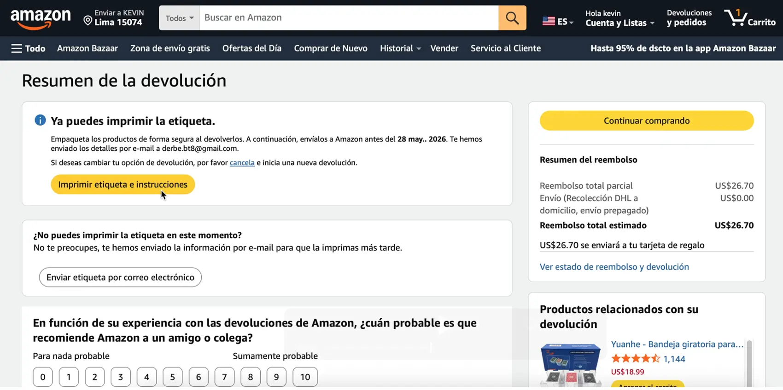
Task: Select Comprar de Nuevo
Action: click(331, 48)
